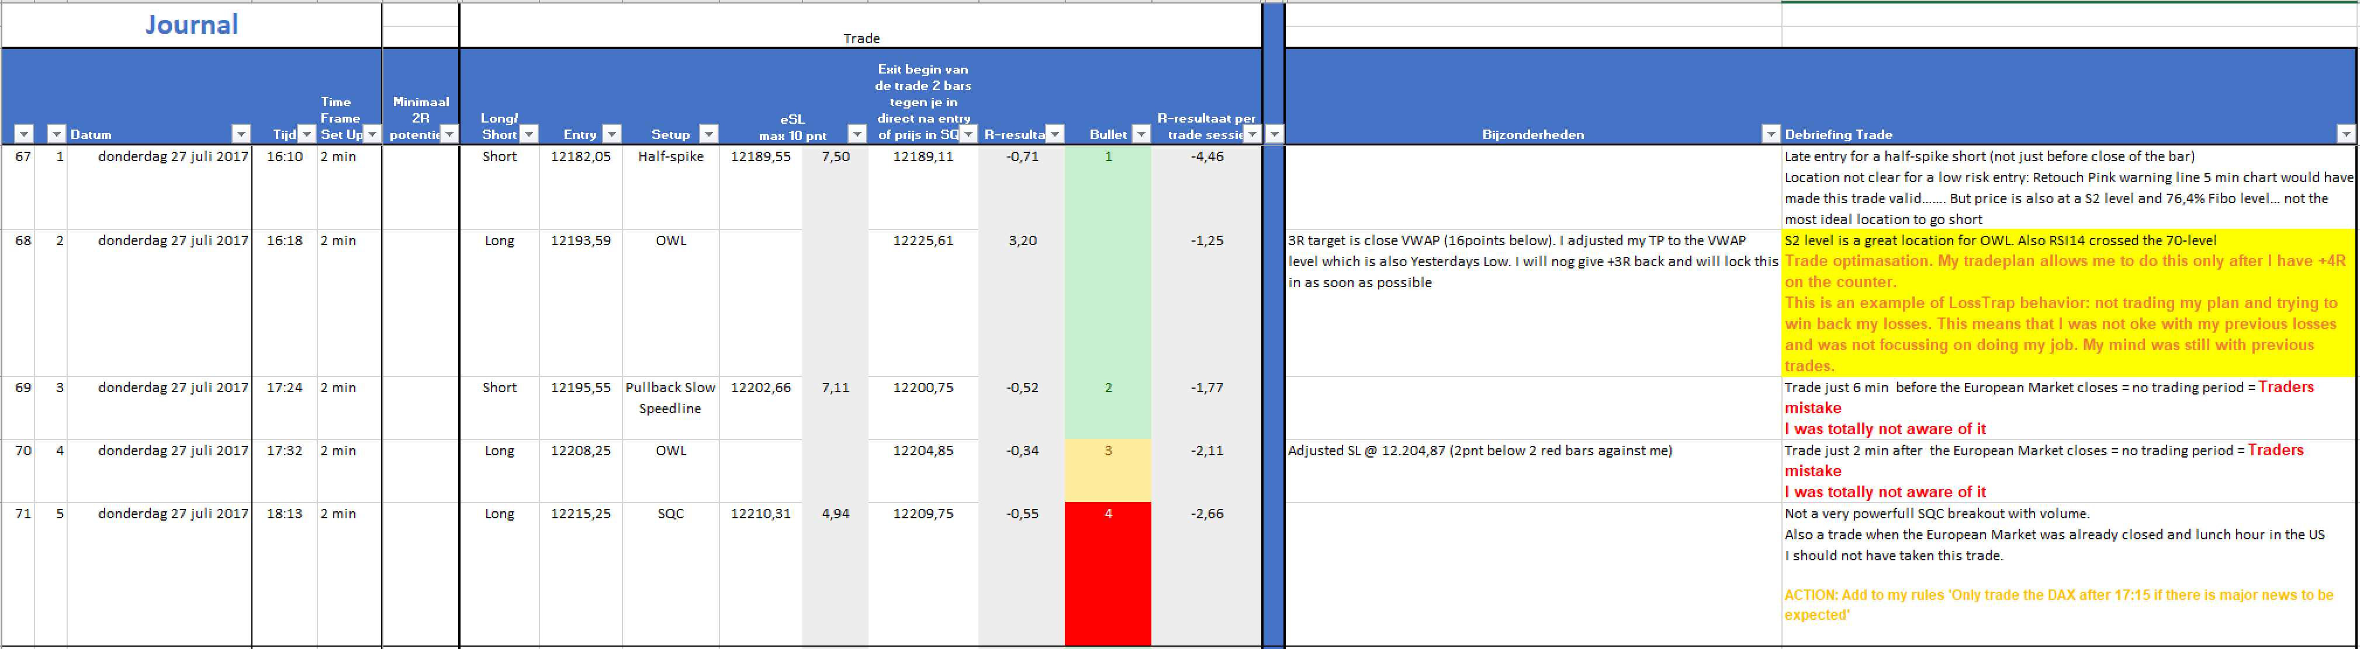Select the exit price 12204,85

(923, 472)
